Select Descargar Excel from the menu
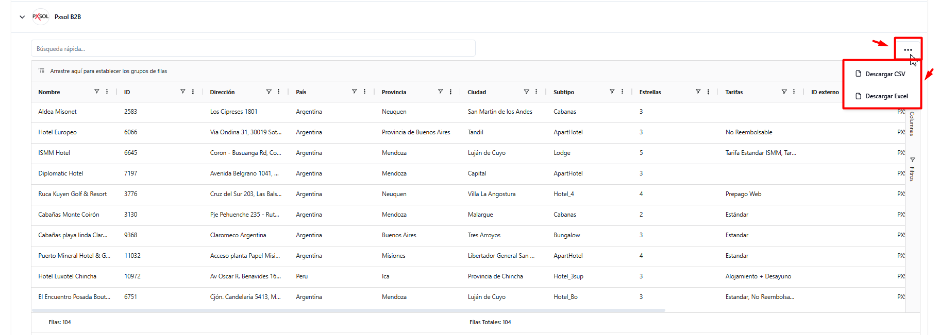 point(886,96)
